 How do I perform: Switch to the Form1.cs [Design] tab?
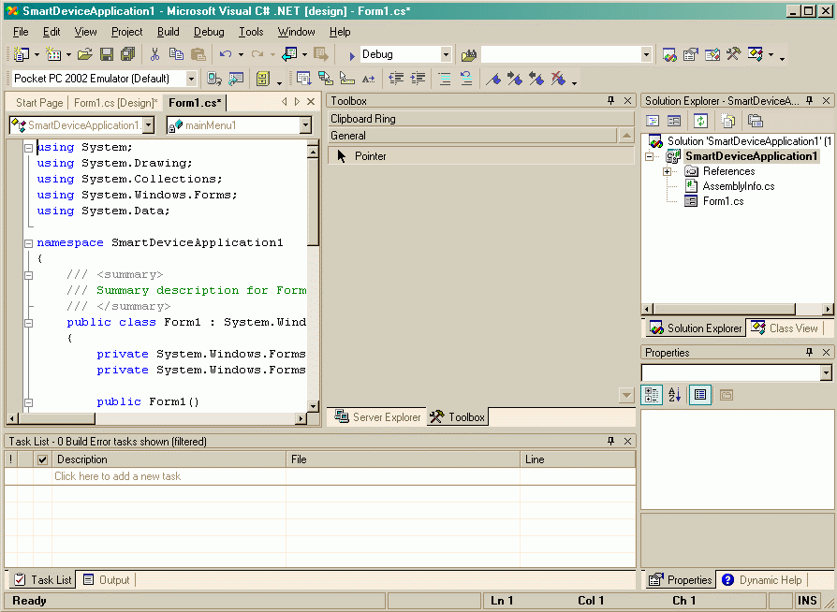(115, 102)
